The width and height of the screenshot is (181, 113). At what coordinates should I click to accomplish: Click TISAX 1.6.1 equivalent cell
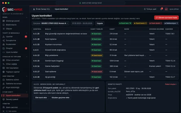click(170, 34)
